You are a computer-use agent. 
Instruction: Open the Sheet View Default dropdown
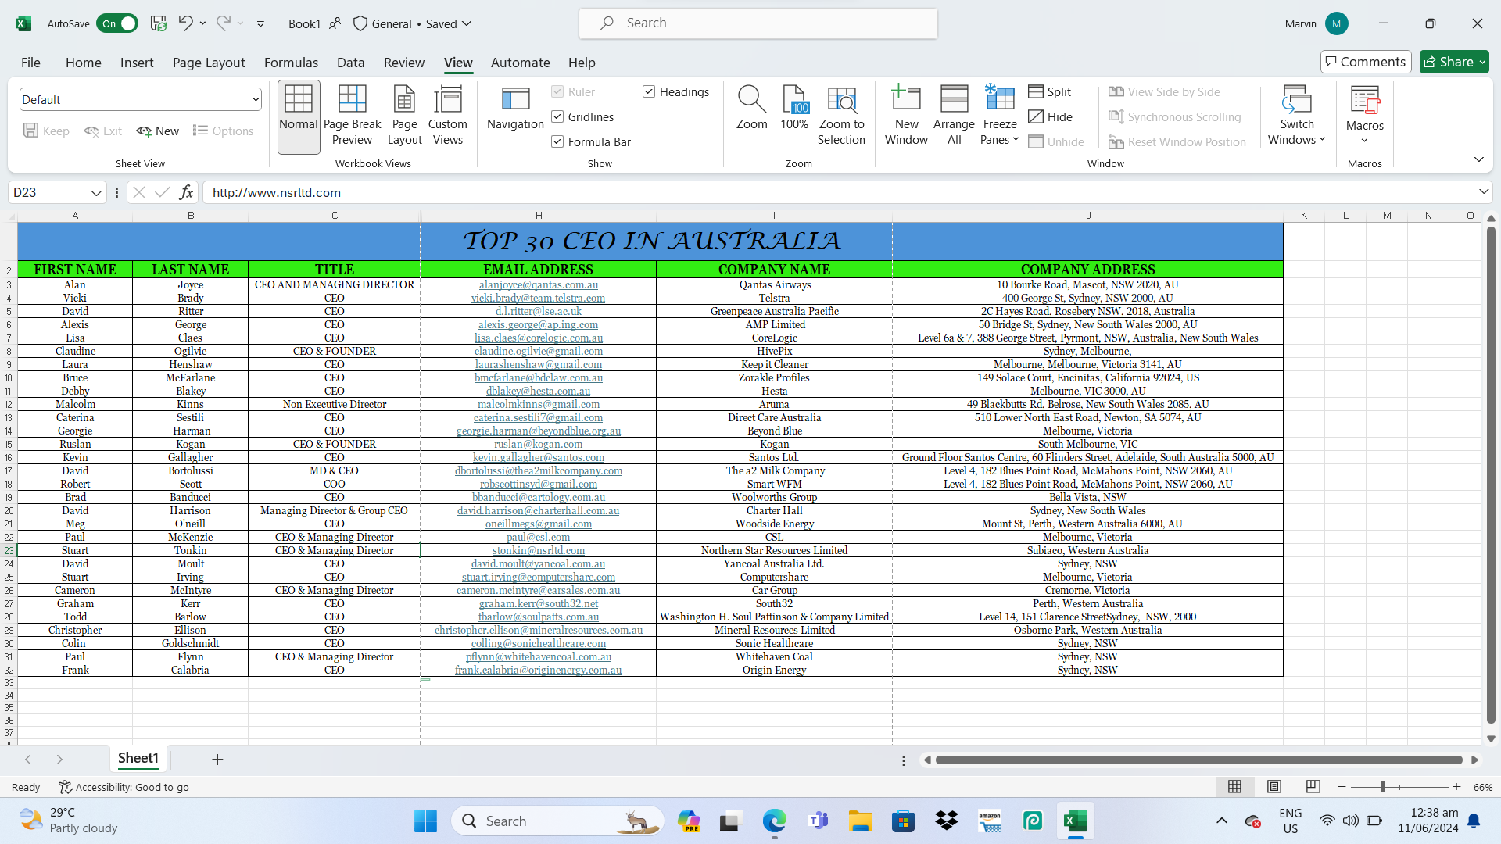pyautogui.click(x=255, y=100)
